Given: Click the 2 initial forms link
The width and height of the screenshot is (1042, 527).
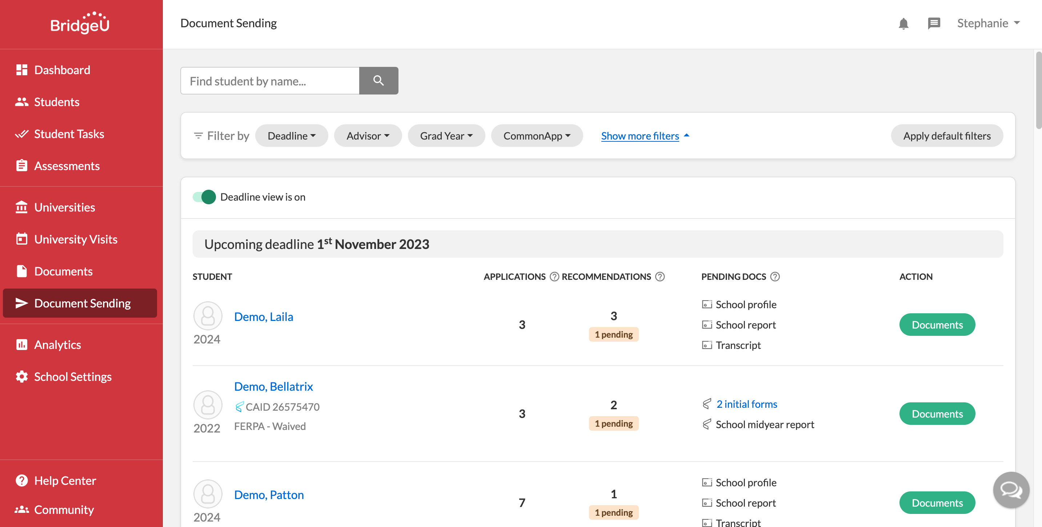Looking at the screenshot, I should pyautogui.click(x=747, y=404).
